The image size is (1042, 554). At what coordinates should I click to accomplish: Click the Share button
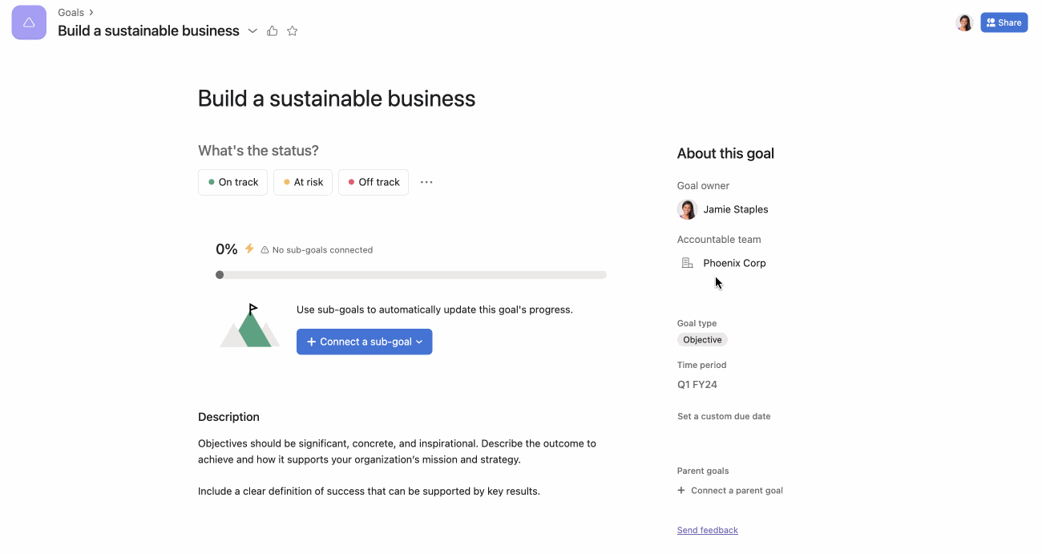[x=1004, y=22]
